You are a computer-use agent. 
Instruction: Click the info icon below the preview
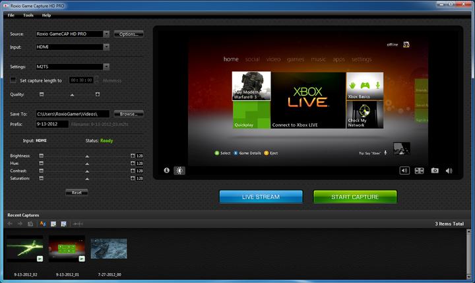(167, 170)
